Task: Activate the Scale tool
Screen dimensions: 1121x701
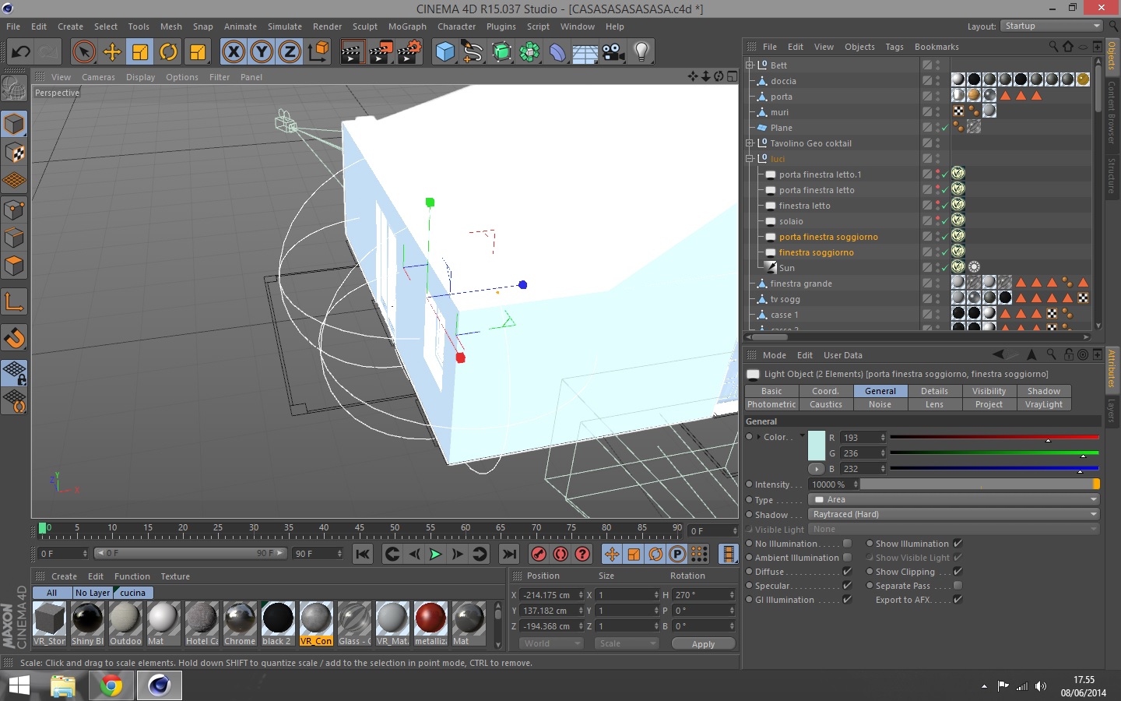Action: coord(140,52)
